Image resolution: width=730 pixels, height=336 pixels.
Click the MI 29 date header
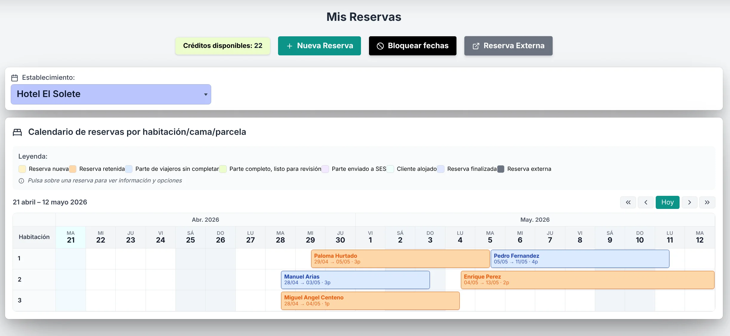click(x=310, y=237)
